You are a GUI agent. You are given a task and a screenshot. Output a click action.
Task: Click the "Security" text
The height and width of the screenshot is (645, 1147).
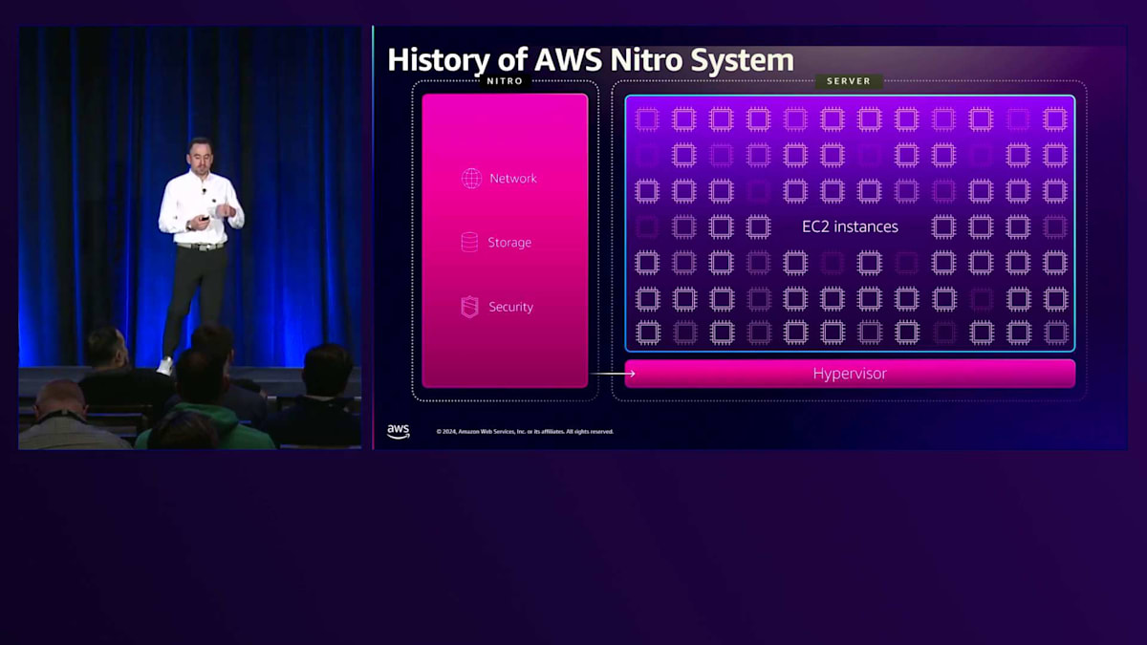click(x=511, y=307)
